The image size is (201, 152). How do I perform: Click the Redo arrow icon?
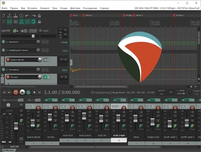(x=34, y=16)
